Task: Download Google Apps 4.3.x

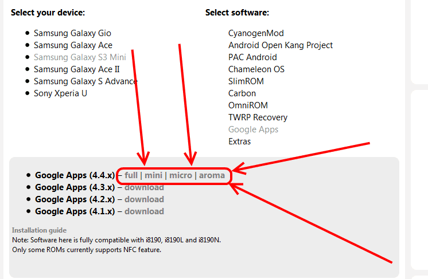Action: [144, 187]
